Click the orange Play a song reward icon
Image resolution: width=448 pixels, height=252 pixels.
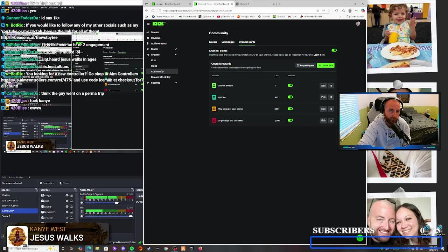214,109
